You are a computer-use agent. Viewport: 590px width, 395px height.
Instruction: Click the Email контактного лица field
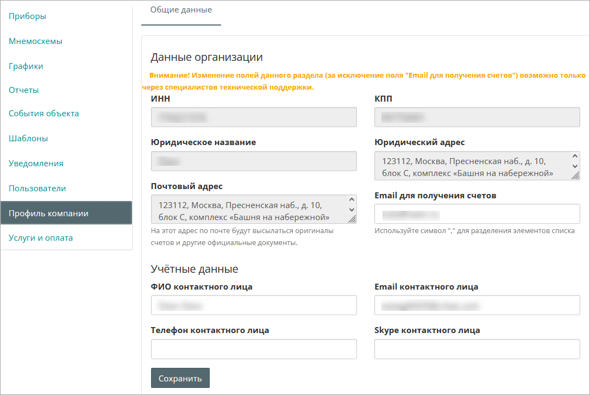click(x=477, y=305)
